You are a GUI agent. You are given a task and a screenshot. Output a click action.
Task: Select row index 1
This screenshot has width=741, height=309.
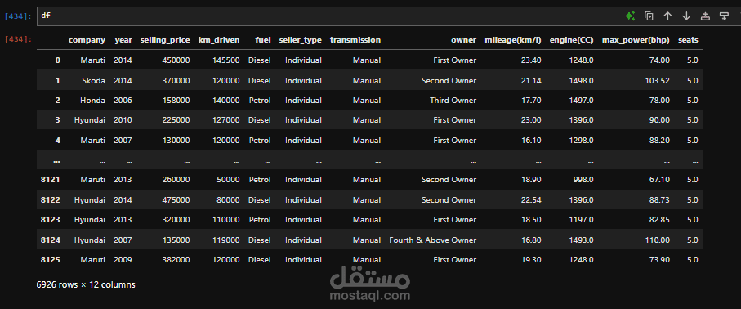(58, 80)
